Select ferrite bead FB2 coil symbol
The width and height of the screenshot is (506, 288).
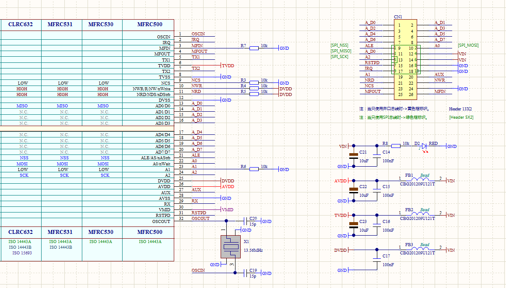point(421,214)
